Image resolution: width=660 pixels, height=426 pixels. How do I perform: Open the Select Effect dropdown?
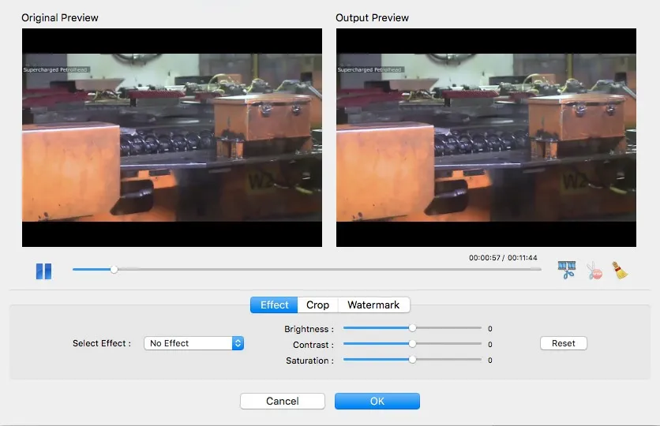tap(194, 343)
